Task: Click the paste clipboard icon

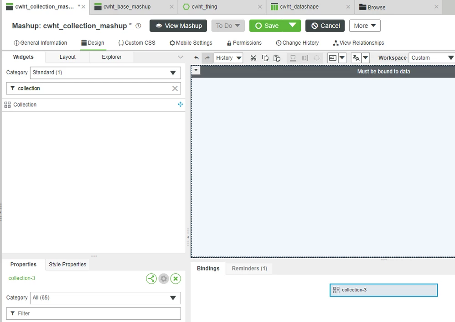Action: tap(277, 58)
